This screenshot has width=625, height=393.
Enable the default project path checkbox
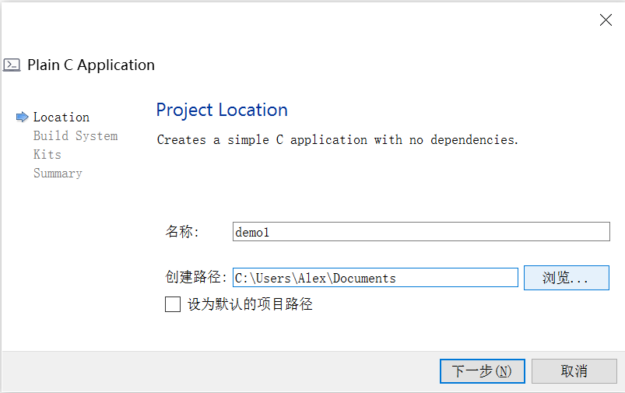(x=173, y=304)
